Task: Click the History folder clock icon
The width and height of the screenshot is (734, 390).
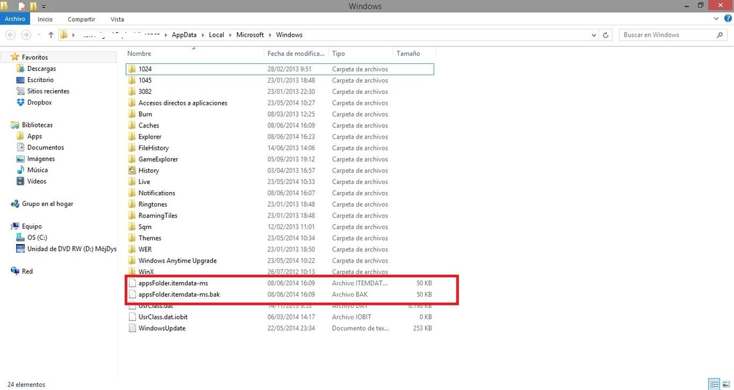Action: [x=132, y=171]
